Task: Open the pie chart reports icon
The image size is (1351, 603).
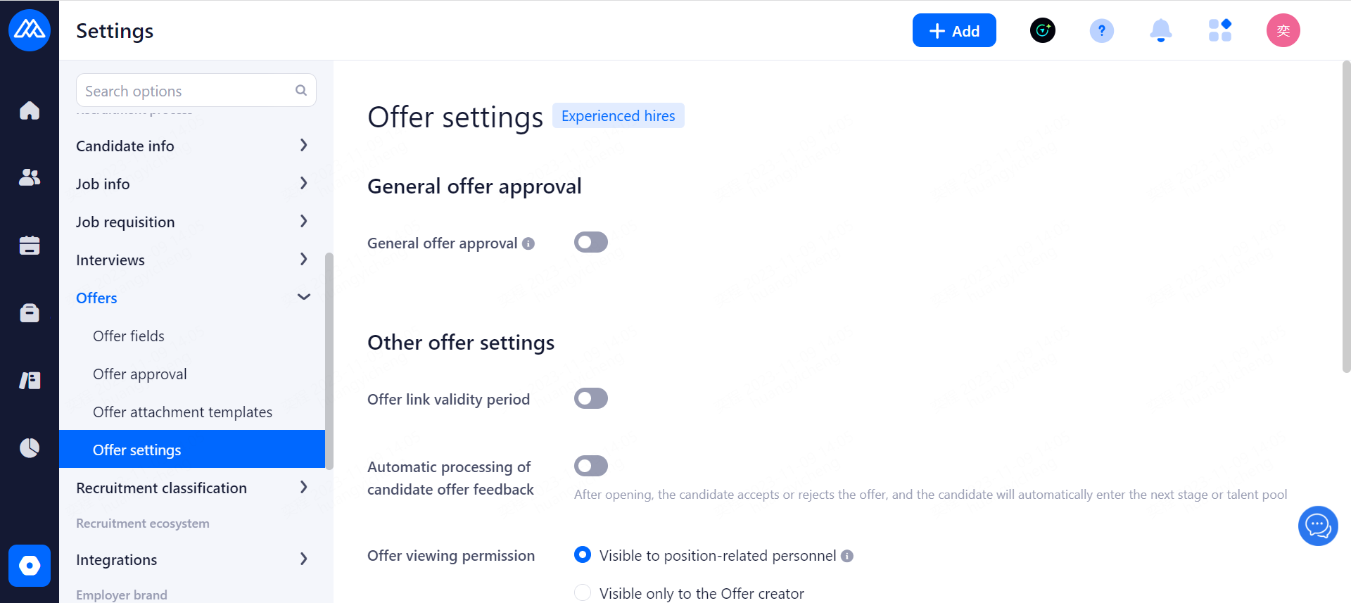Action: (30, 448)
